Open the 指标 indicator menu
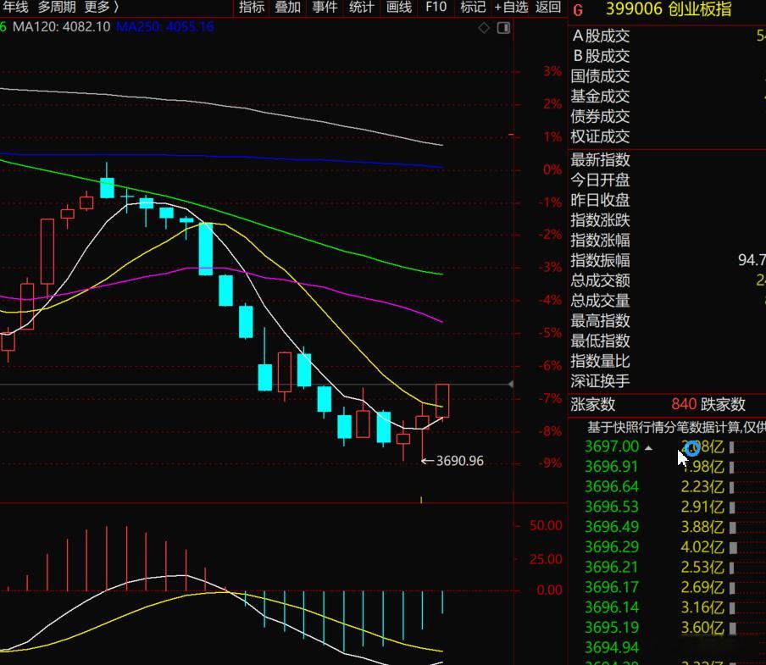766x665 pixels. [x=252, y=8]
